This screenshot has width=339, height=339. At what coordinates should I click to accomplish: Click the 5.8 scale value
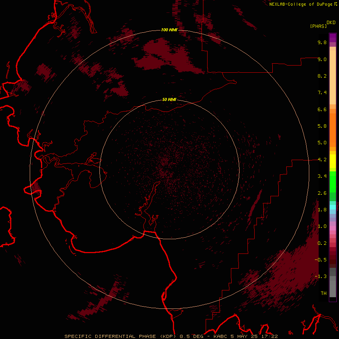pyautogui.click(x=322, y=126)
